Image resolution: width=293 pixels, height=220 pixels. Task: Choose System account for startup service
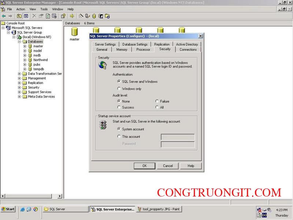119,129
